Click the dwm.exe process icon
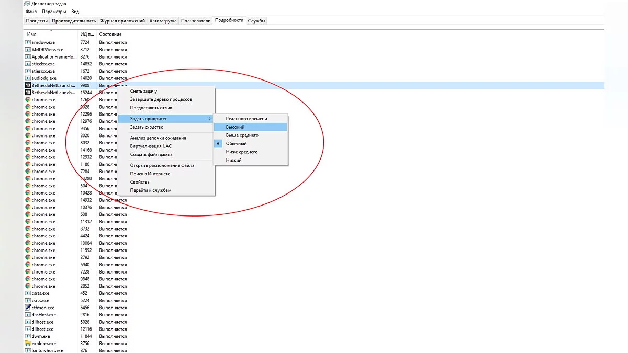 [x=28, y=336]
